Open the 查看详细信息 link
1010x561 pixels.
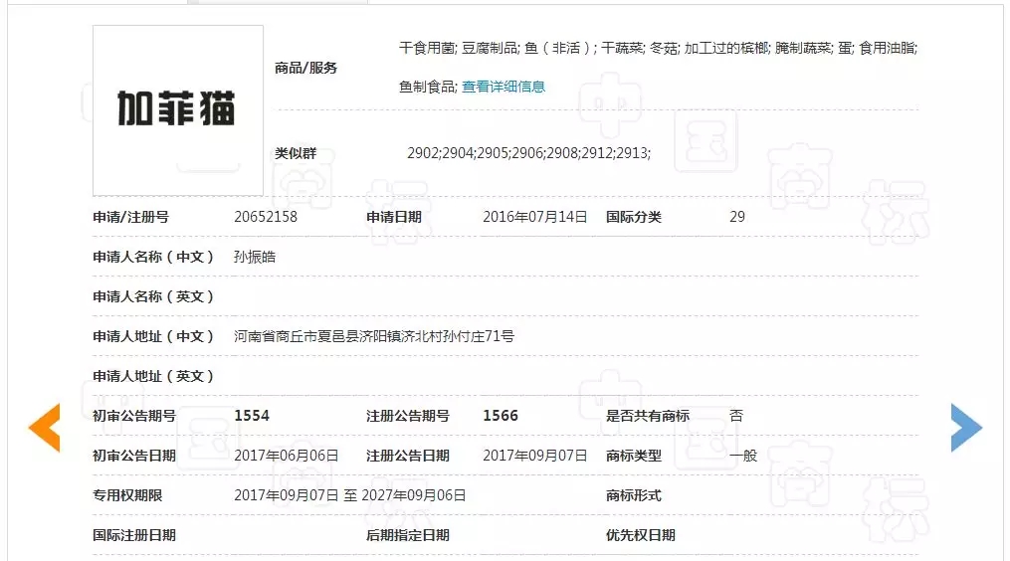pyautogui.click(x=504, y=87)
